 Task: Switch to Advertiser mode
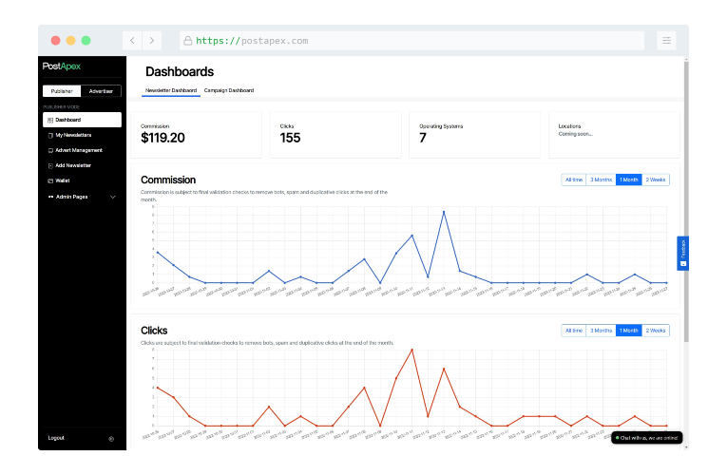[101, 91]
